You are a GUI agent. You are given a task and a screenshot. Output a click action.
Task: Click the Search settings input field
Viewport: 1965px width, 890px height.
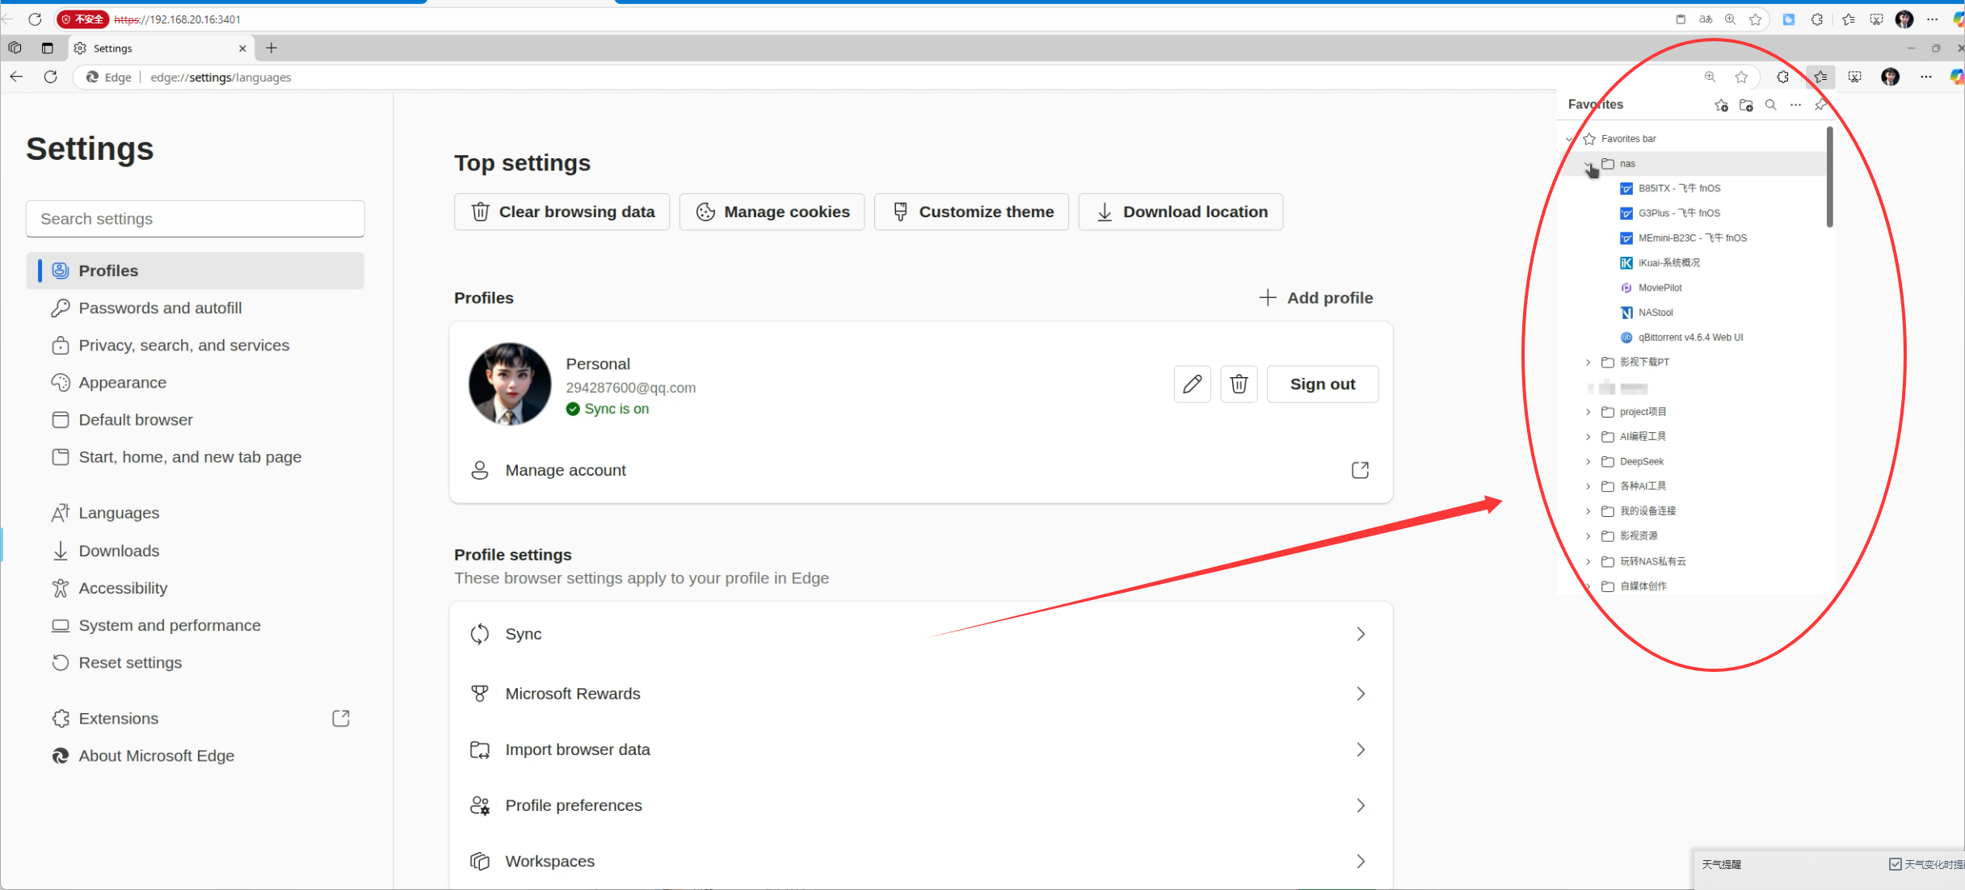click(195, 219)
